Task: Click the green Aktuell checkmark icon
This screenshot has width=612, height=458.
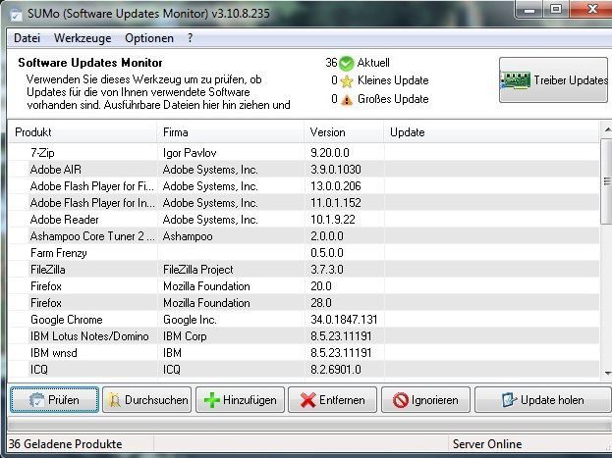Action: [x=346, y=63]
